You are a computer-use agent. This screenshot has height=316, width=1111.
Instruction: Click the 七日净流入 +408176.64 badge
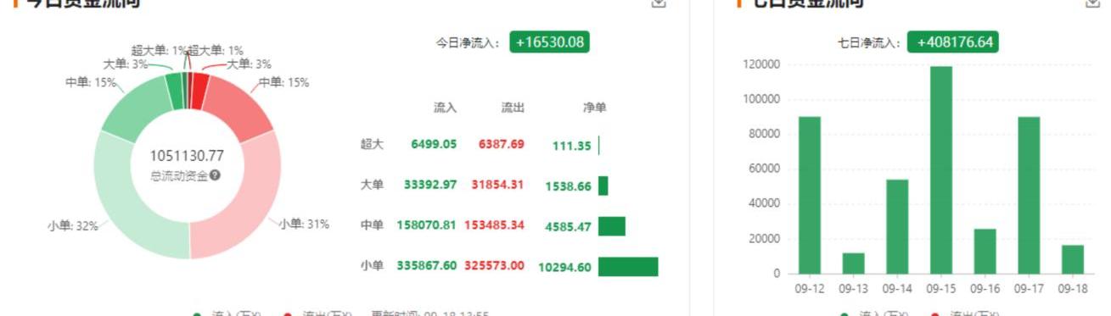point(952,42)
